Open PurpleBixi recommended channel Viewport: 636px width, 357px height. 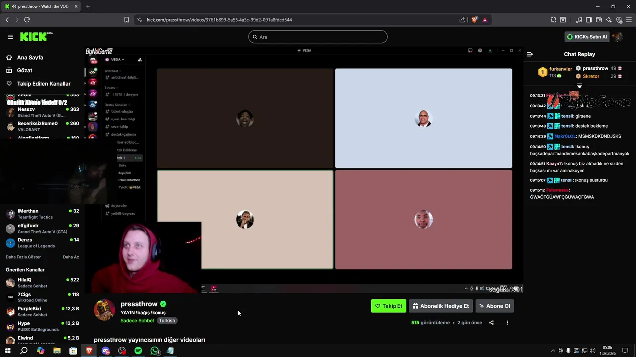click(x=42, y=311)
